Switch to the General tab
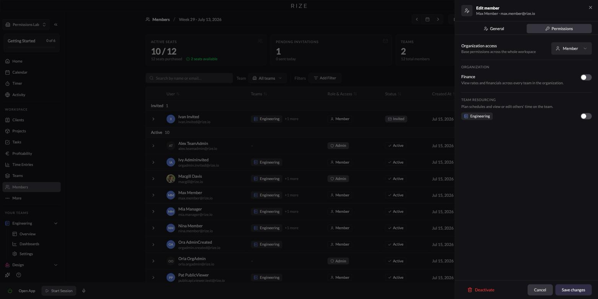The image size is (598, 299). [494, 29]
